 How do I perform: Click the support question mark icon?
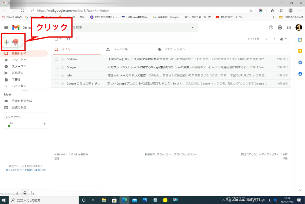pos(271,27)
